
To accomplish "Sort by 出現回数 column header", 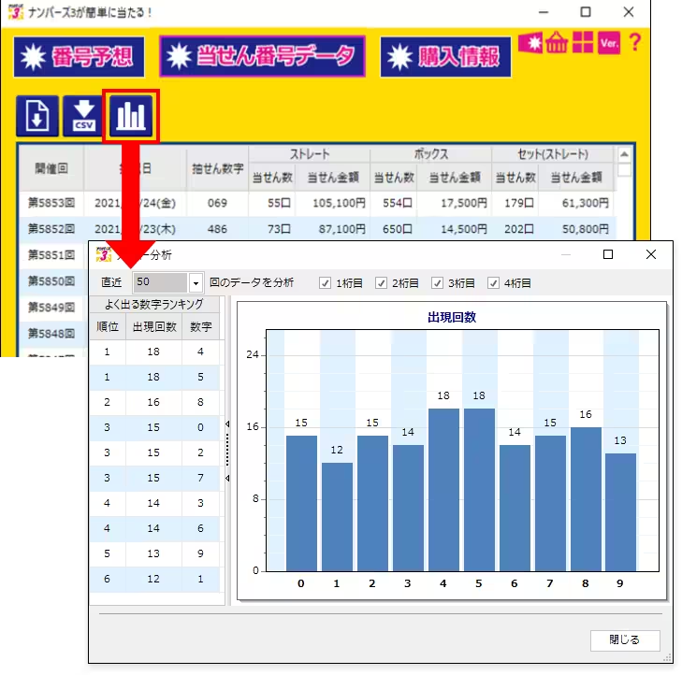I will pos(154,326).
